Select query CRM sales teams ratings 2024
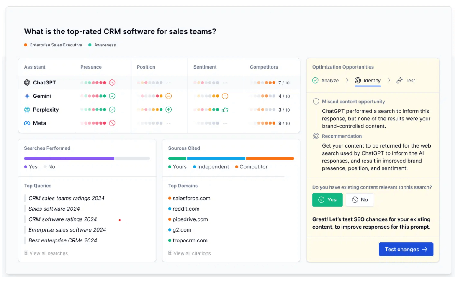The image size is (458, 283). [66, 199]
